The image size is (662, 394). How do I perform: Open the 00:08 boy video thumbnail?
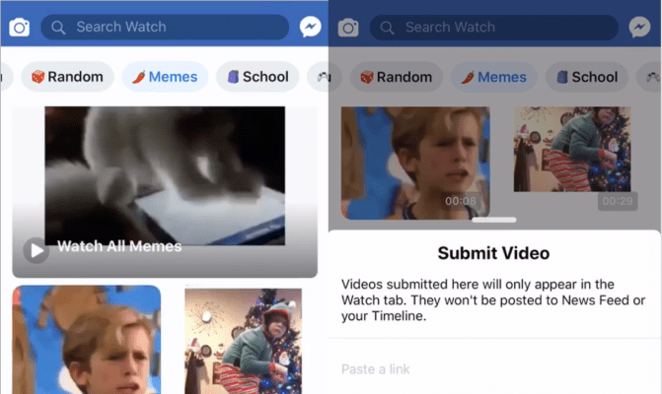pyautogui.click(x=415, y=164)
